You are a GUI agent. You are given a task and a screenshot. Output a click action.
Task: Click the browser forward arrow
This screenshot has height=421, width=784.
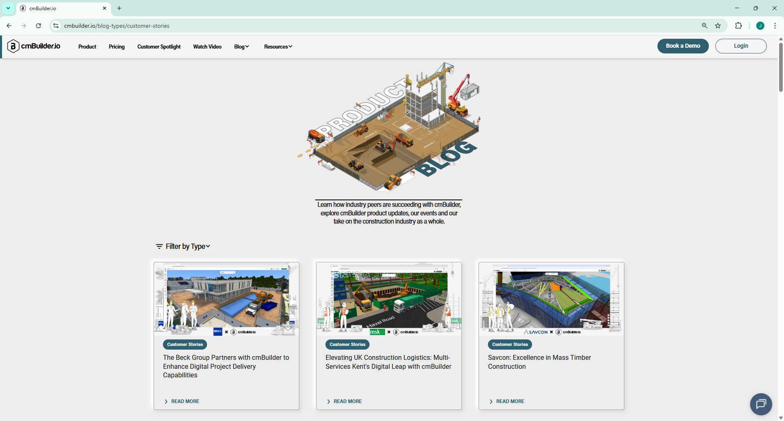click(24, 26)
